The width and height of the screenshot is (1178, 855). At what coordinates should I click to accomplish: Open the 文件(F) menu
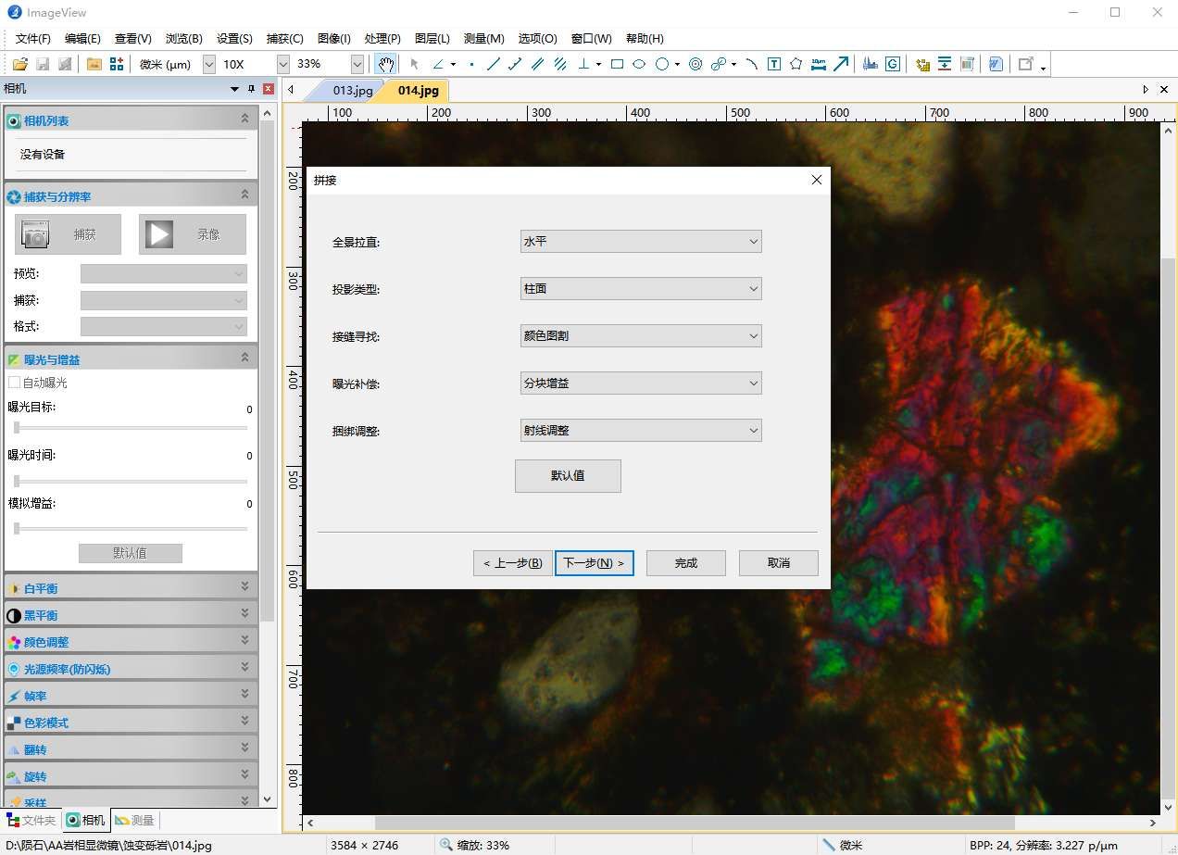tap(33, 38)
